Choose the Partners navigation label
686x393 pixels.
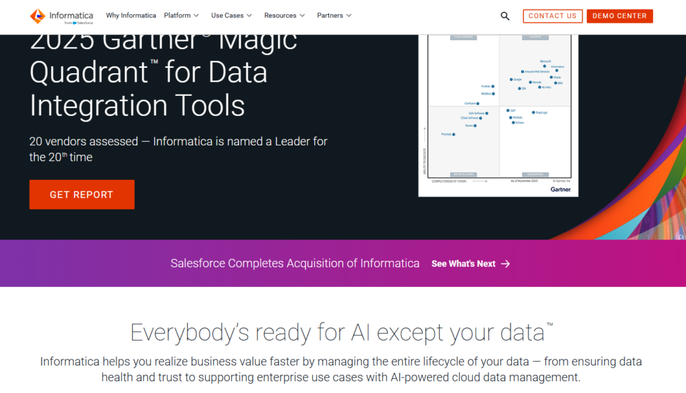click(x=330, y=15)
